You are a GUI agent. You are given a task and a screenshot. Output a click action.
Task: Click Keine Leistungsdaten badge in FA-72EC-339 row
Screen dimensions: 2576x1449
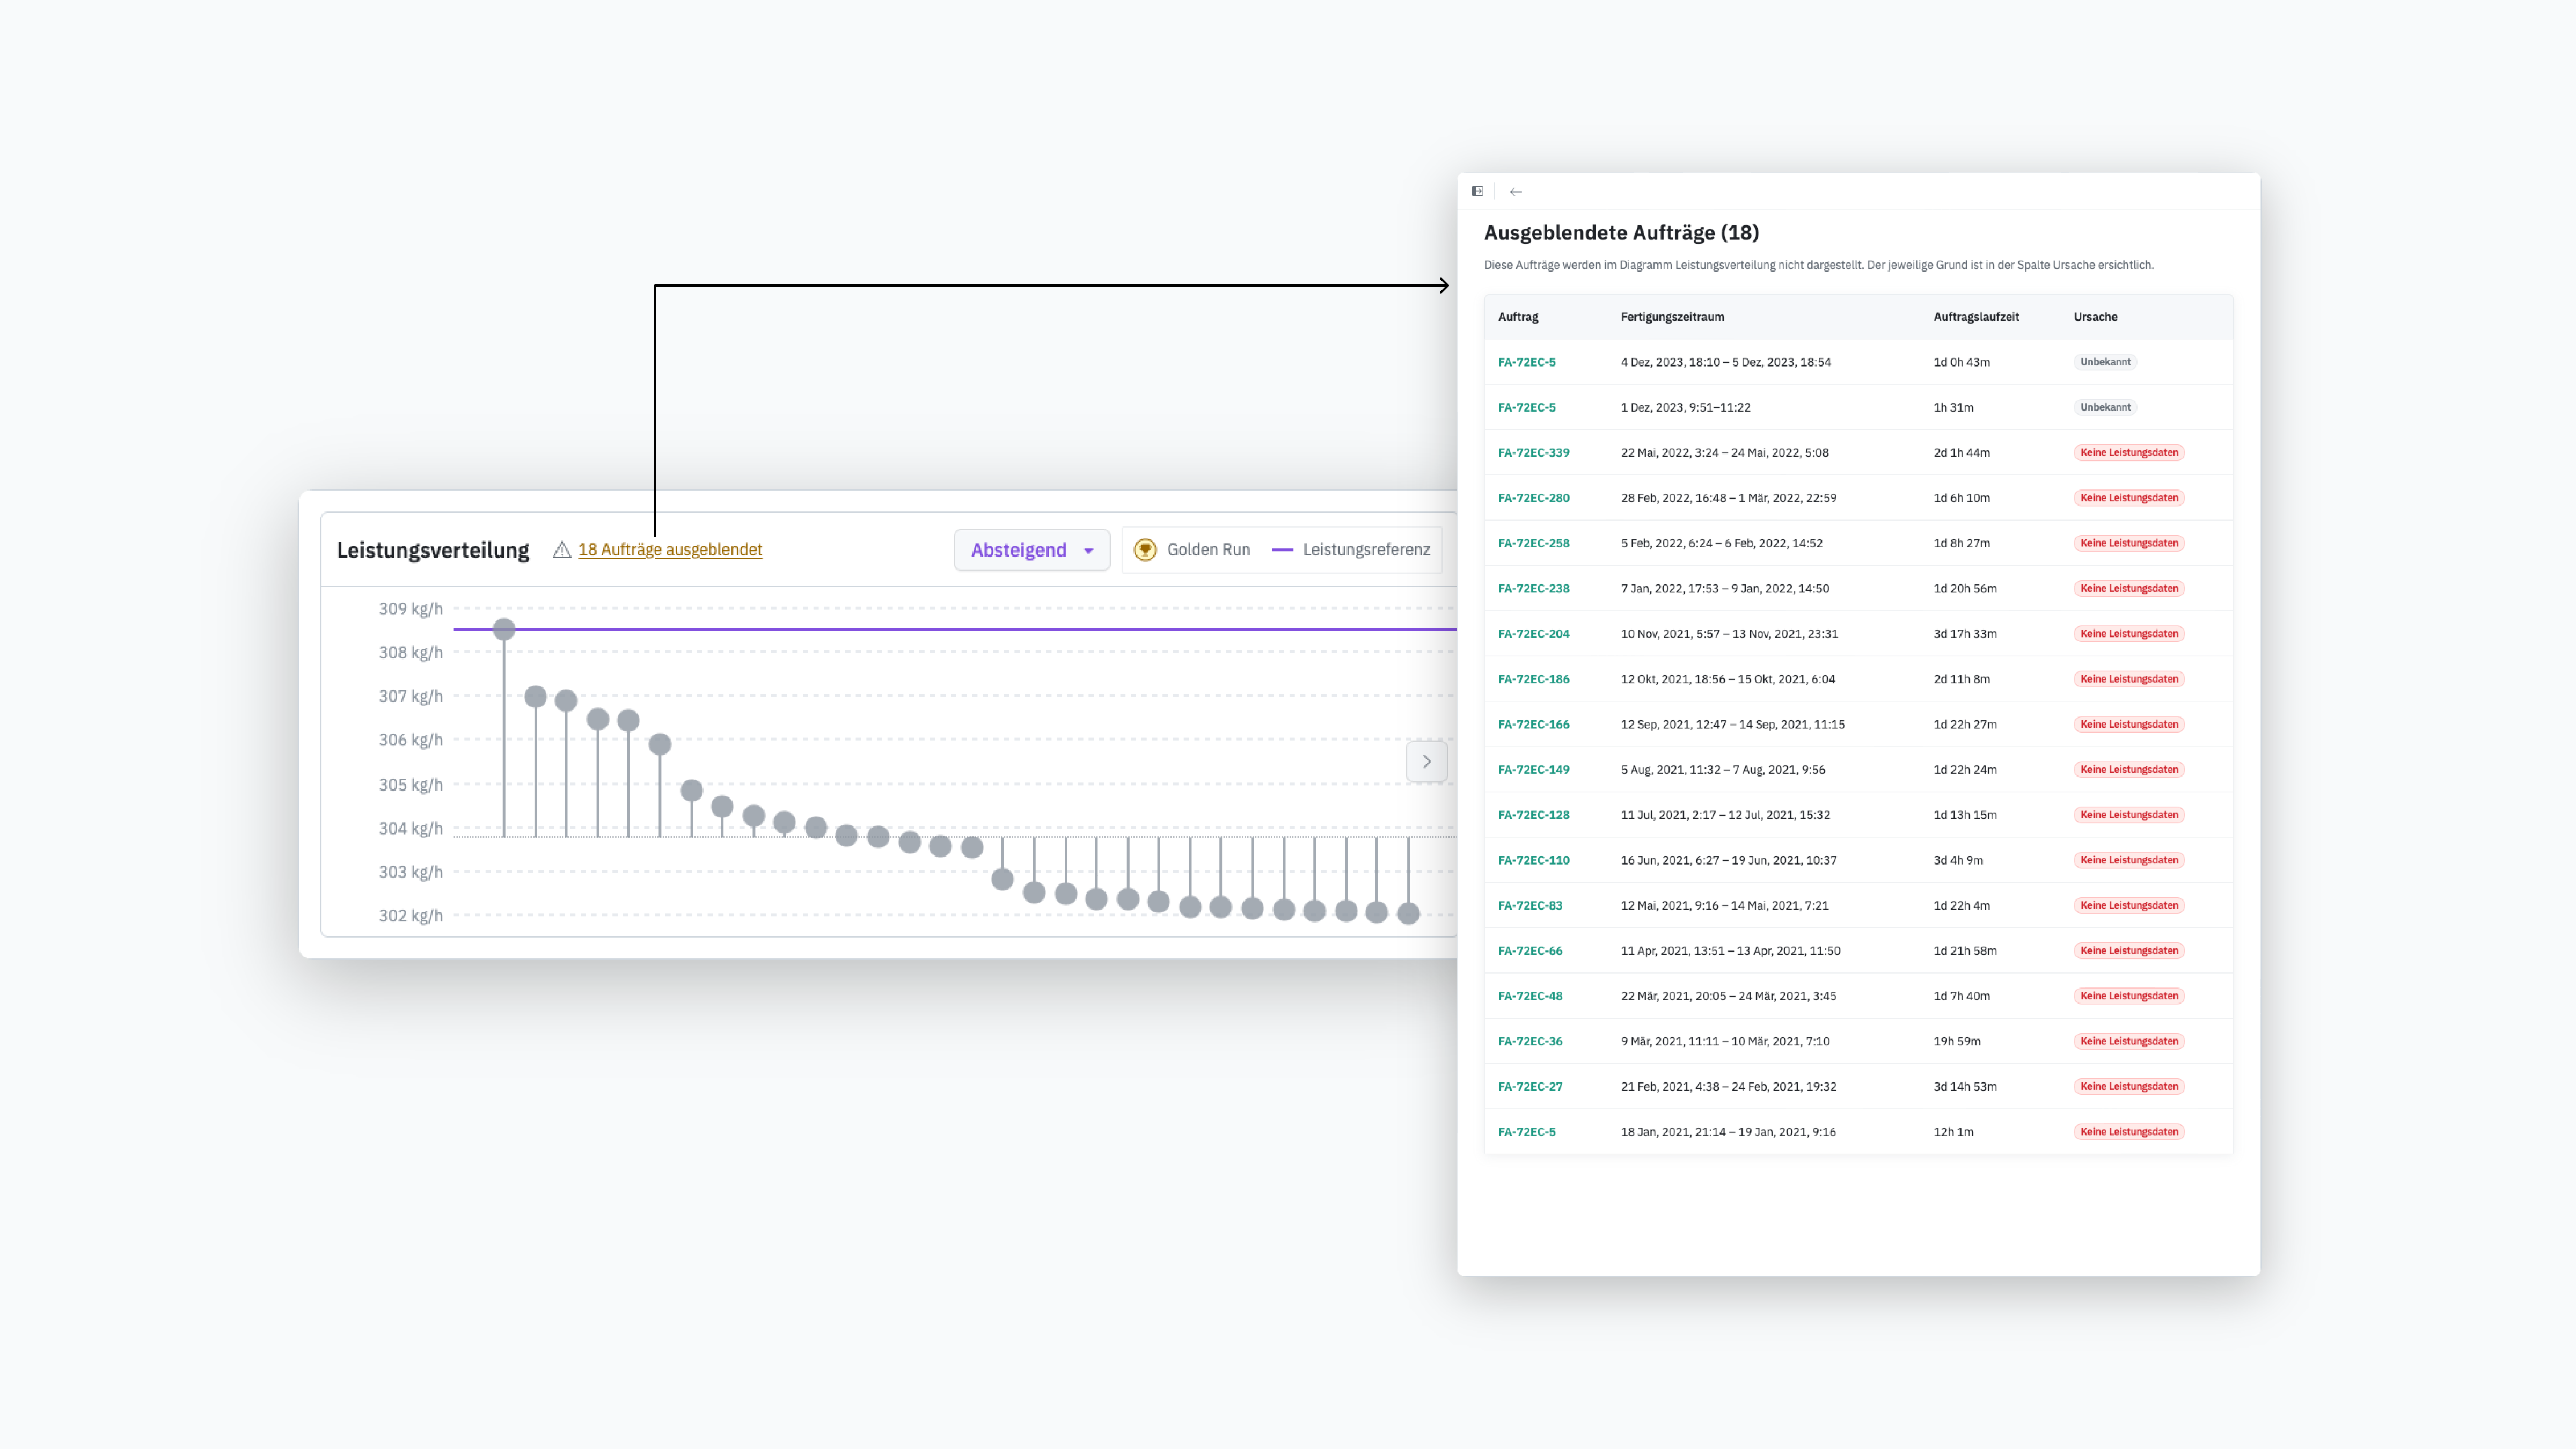point(2129,453)
